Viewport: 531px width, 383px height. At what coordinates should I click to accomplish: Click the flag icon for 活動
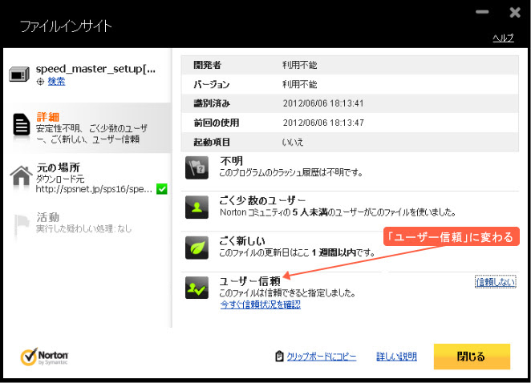[22, 225]
